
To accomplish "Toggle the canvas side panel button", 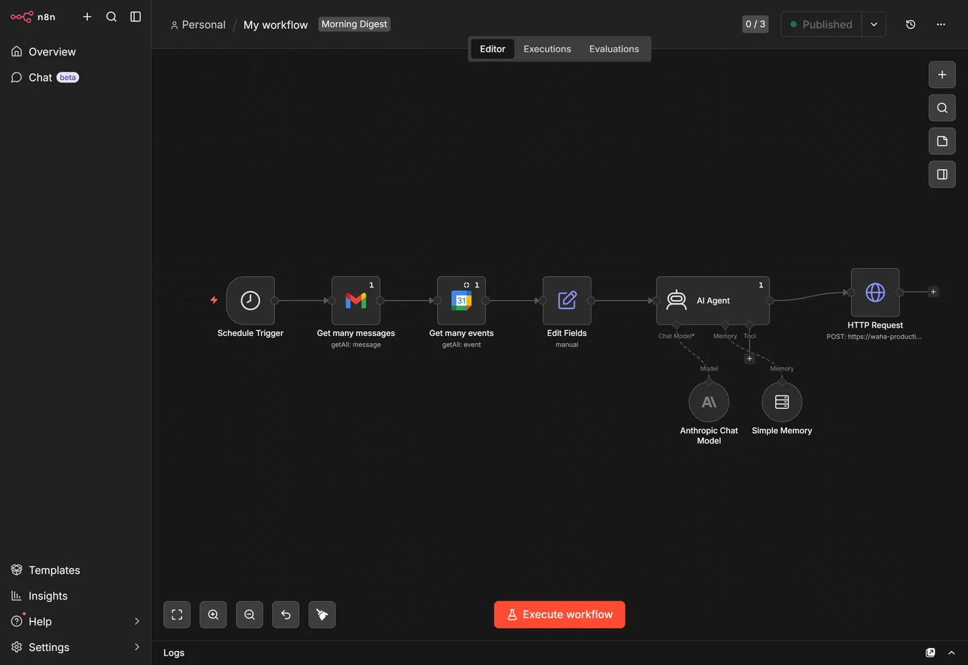I will [x=942, y=175].
